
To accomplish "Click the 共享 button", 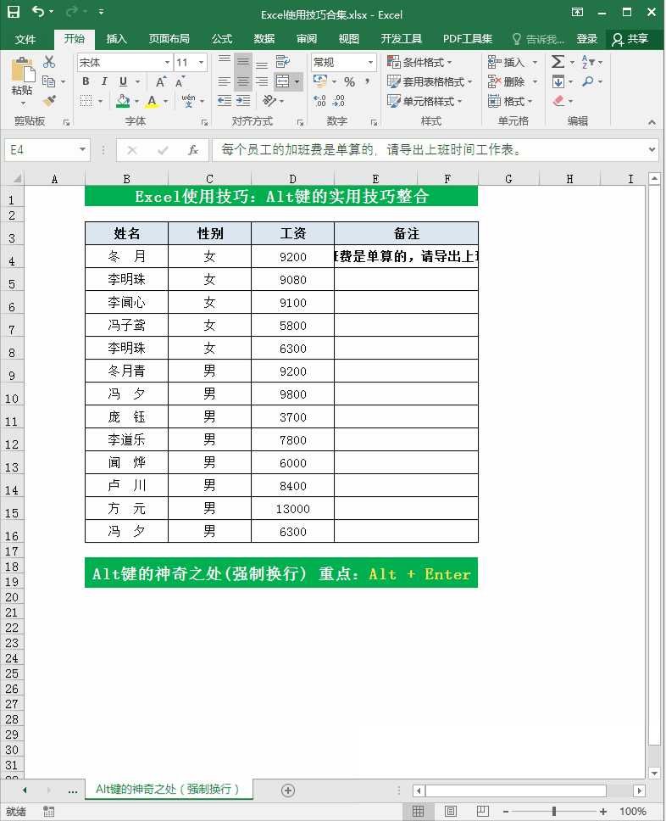I will click(x=630, y=39).
